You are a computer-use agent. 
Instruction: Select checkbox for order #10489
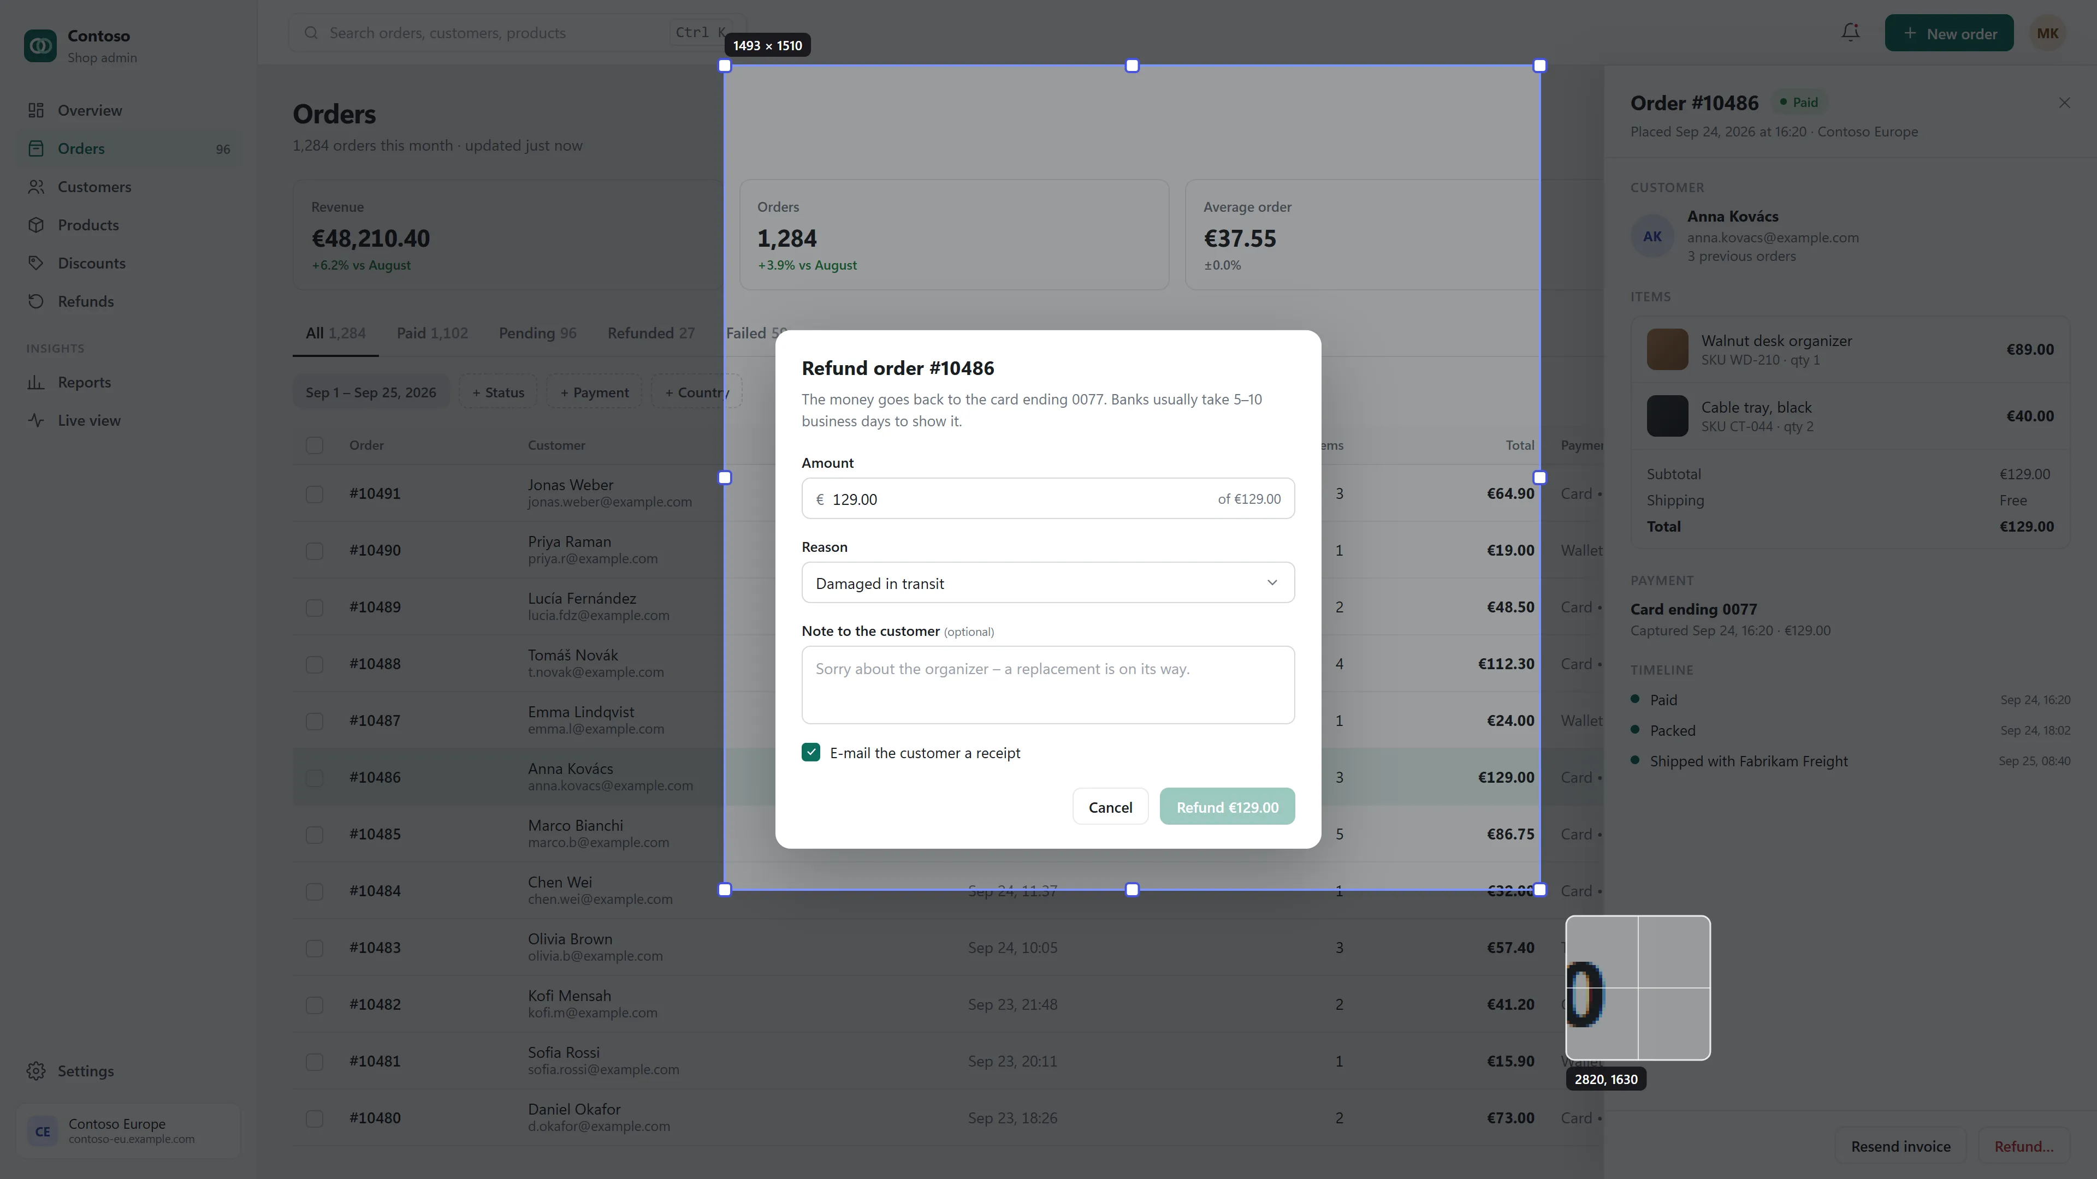coord(314,608)
